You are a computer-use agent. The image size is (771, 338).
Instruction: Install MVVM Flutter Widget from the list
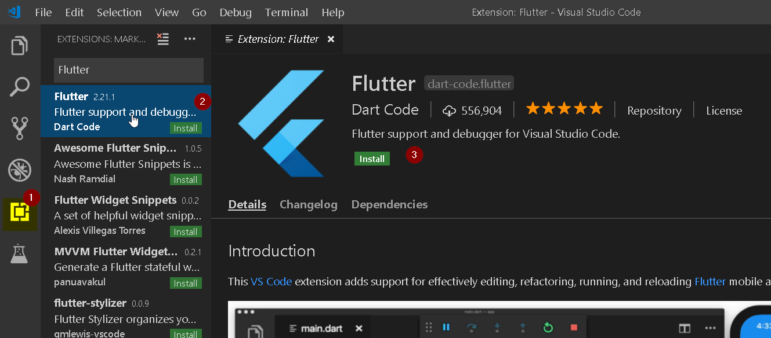tap(186, 283)
